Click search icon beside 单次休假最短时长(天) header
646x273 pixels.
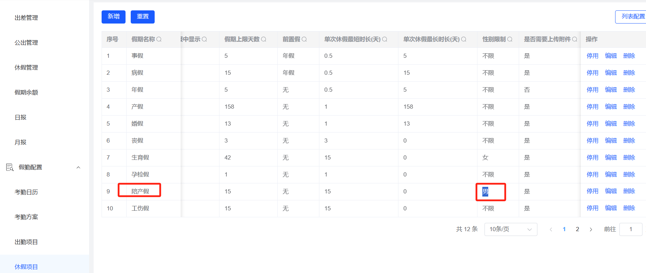(385, 39)
